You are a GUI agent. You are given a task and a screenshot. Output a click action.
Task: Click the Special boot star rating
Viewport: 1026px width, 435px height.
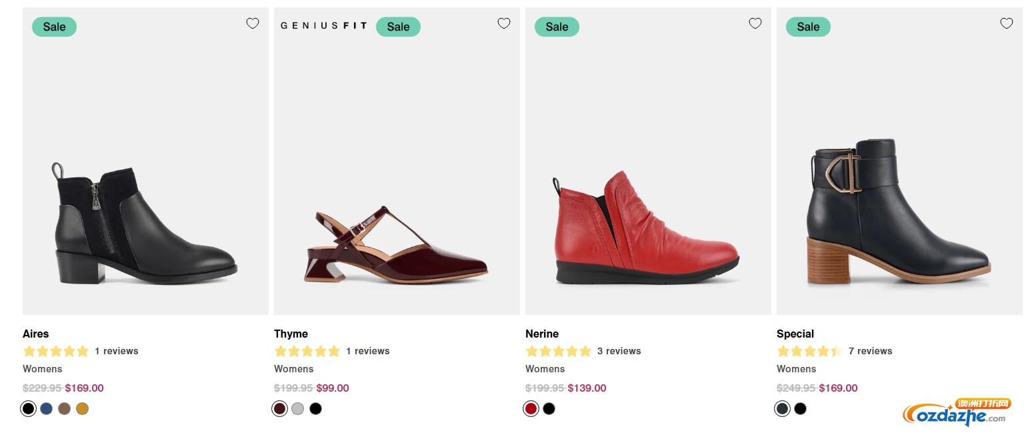tap(809, 351)
